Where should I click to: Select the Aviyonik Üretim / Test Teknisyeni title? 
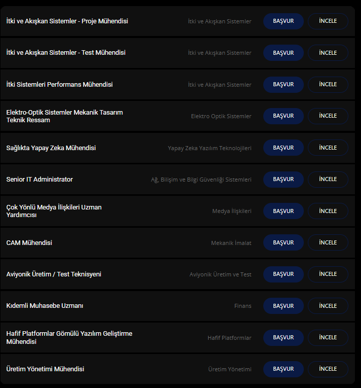(54, 274)
